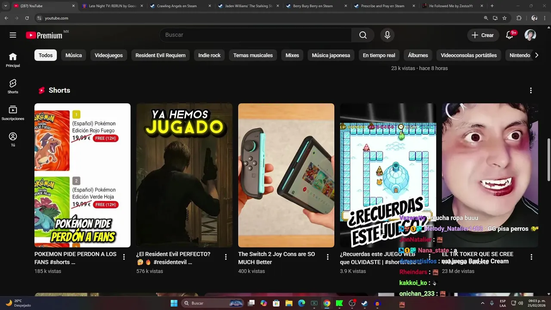Open The Switch 2 Joy Cons title
Screen dimensions: 551x310
[x=276, y=258]
